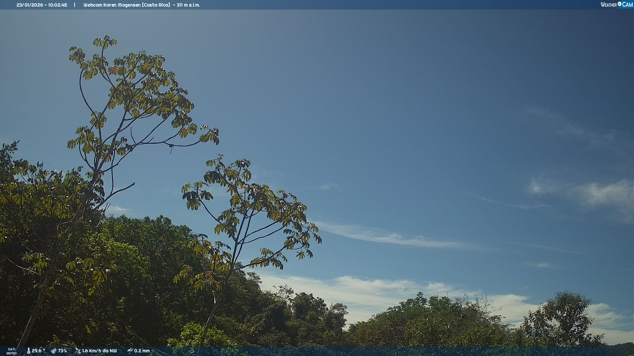The width and height of the screenshot is (634, 356).
Task: Click the CAM text in the logo
Action: [x=627, y=5]
